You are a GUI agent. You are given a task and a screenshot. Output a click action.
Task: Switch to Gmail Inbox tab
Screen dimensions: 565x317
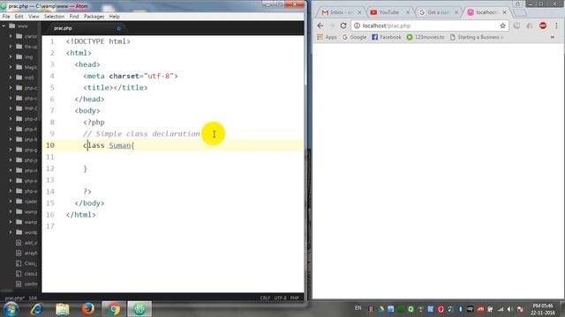point(341,12)
